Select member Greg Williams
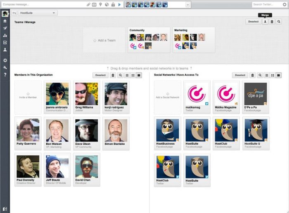 (87, 97)
